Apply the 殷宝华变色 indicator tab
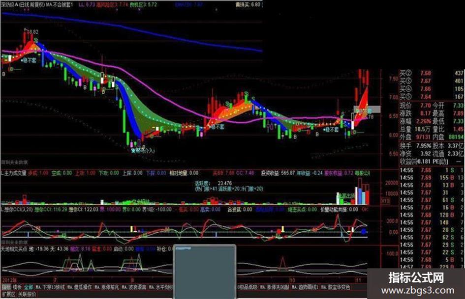465x299 pixels. [336, 287]
